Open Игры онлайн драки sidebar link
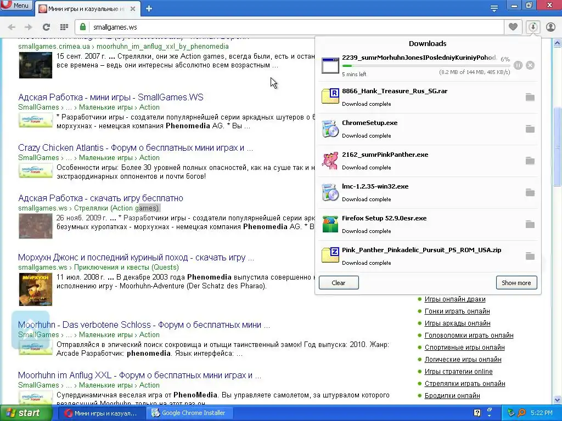Screen dimensions: 562x421 click(455, 299)
